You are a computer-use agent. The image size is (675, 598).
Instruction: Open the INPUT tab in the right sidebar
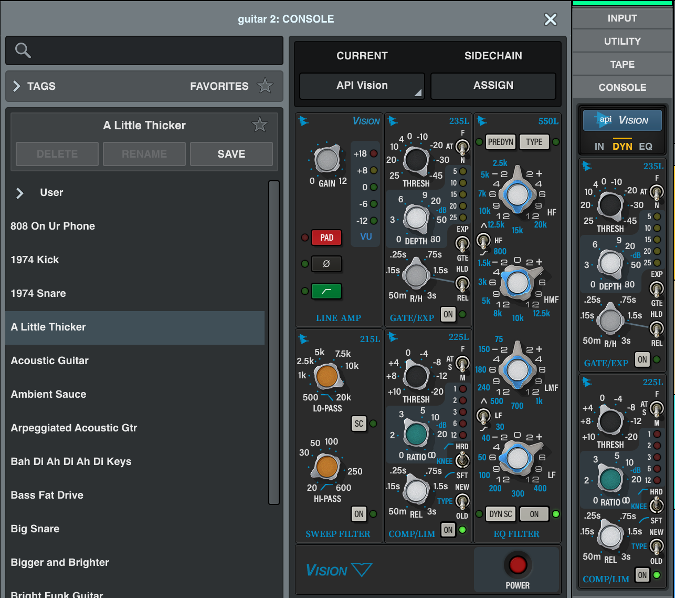(x=622, y=18)
